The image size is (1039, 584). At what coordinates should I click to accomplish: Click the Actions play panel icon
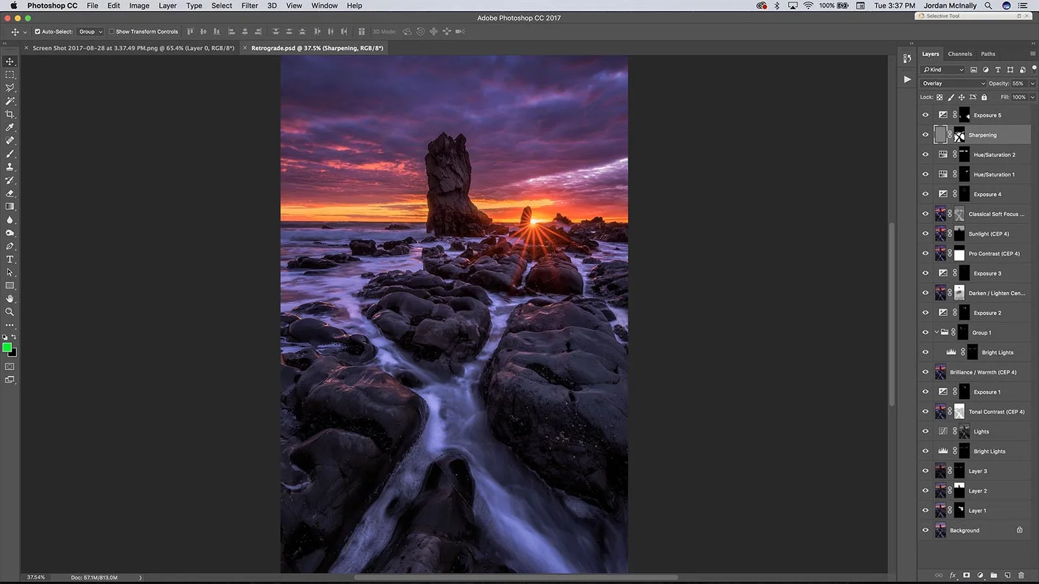coord(907,79)
